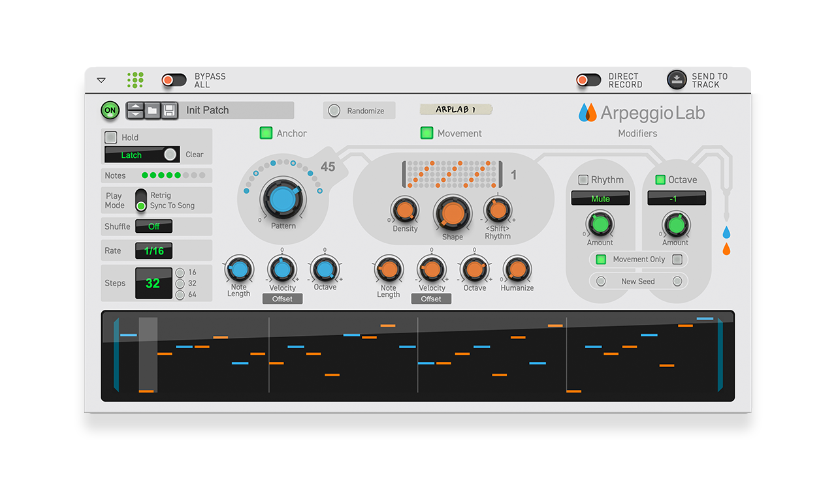The image size is (836, 480).
Task: Expand the device via the top-left disclosure triangle
Action: [101, 80]
